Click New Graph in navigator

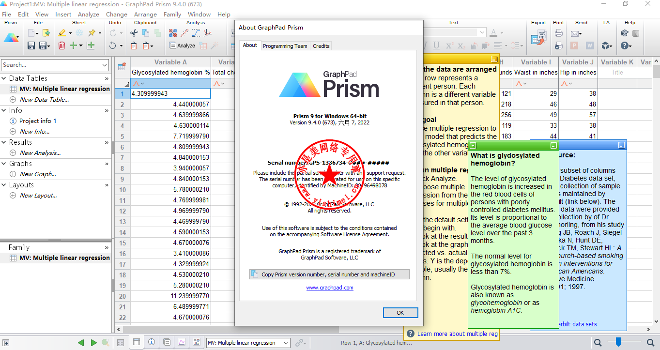click(x=38, y=174)
